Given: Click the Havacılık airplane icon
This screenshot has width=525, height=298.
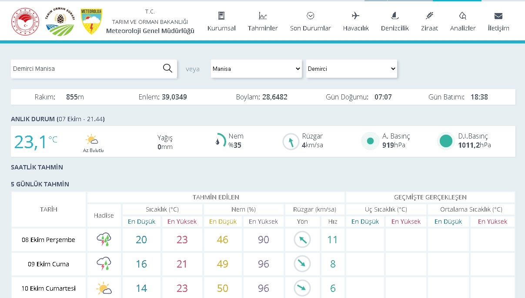Looking at the screenshot, I should 355,16.
